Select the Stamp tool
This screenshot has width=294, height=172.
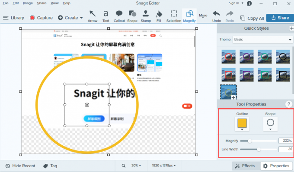(x=146, y=16)
